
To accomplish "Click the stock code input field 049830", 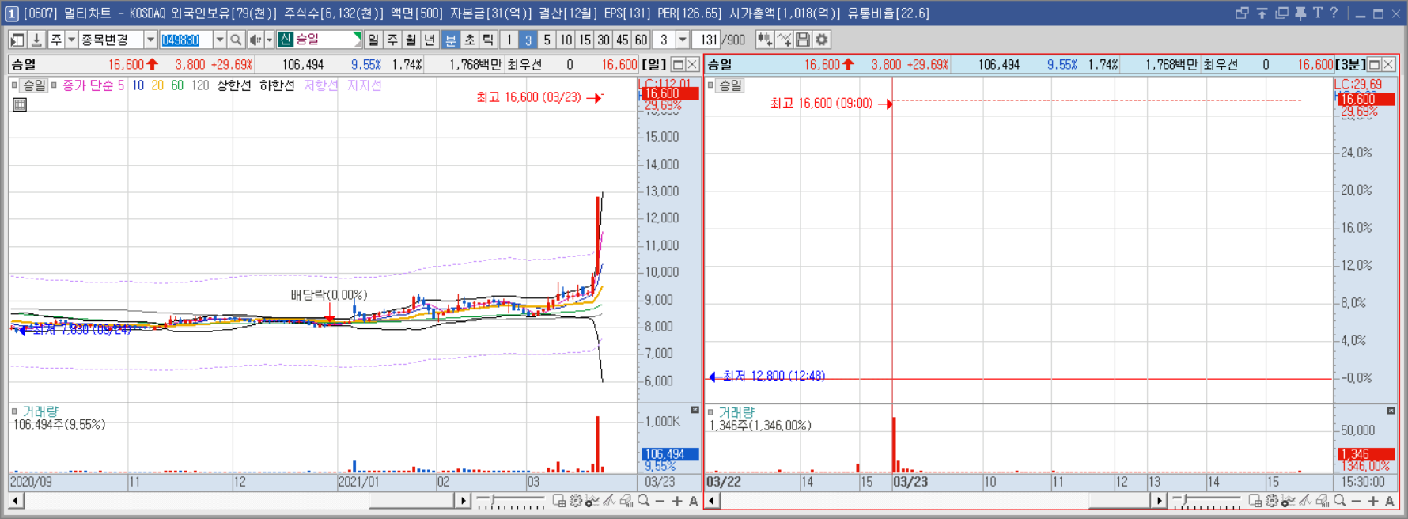I will click(x=185, y=40).
